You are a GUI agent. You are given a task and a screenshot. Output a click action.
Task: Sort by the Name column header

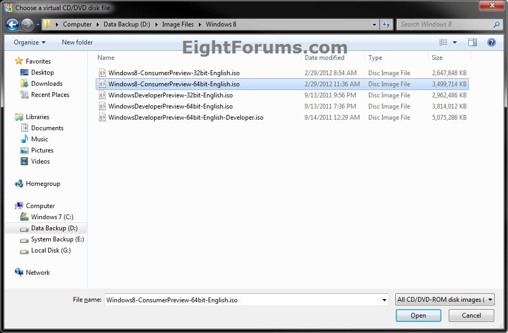[x=106, y=58]
